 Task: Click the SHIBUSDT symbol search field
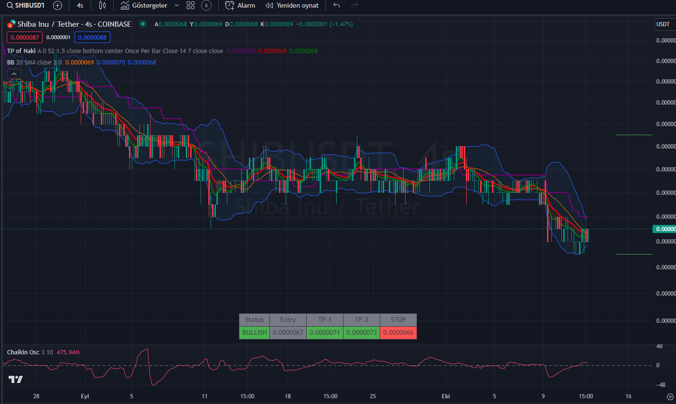pos(28,5)
